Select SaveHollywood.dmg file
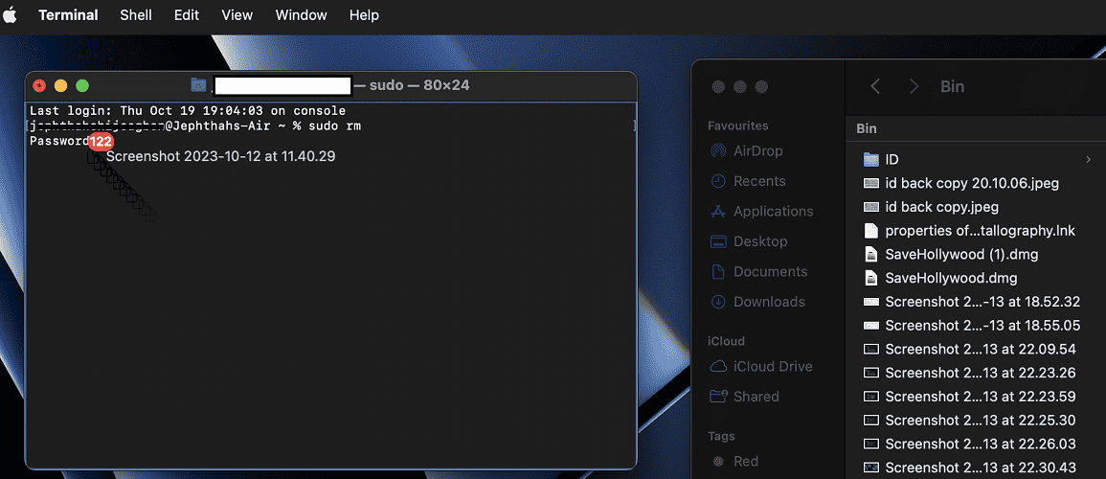The width and height of the screenshot is (1106, 479). [949, 279]
